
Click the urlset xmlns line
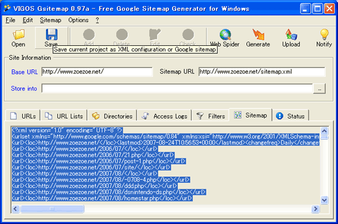[x=165, y=136]
